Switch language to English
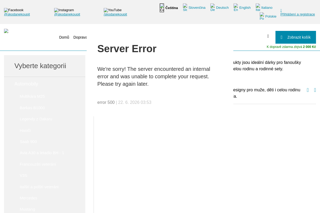 [x=245, y=8]
